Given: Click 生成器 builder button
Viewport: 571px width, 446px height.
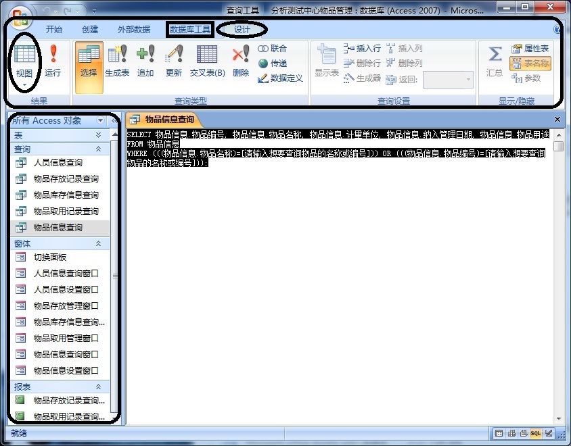Looking at the screenshot, I should [362, 78].
